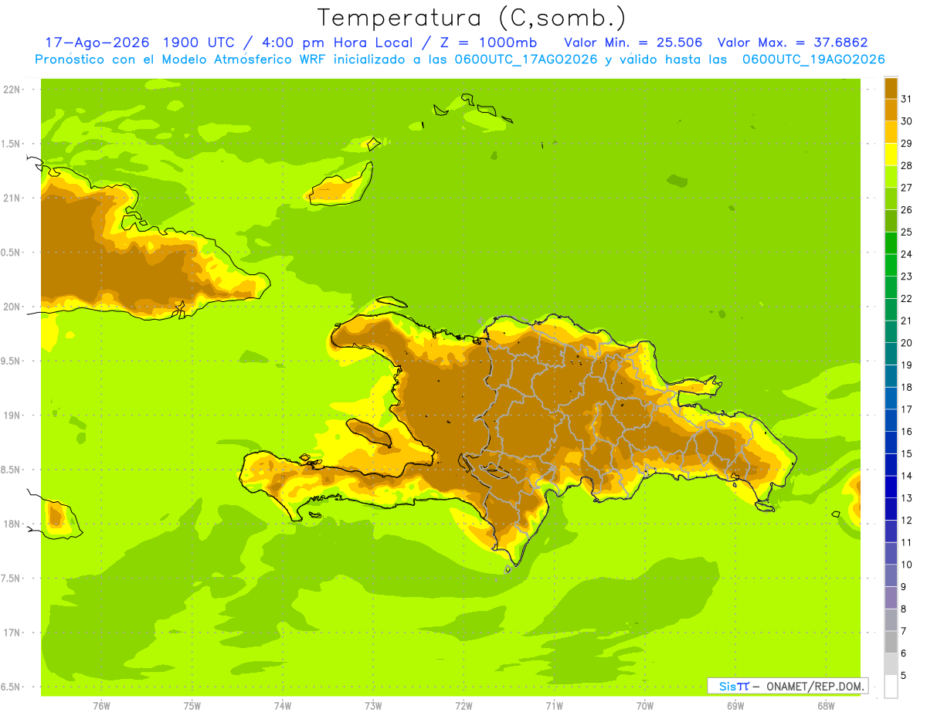This screenshot has width=927, height=716.
Task: Click the legend value label '23'
Action: [906, 277]
